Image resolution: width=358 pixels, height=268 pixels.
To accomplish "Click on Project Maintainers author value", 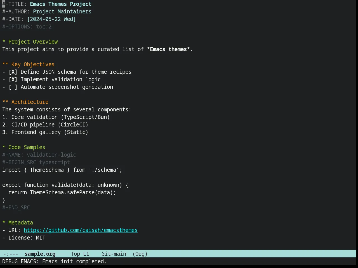I will pyautogui.click(x=62, y=12).
